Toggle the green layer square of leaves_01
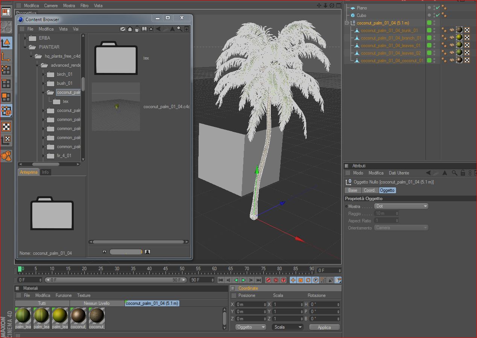Image resolution: width=477 pixels, height=338 pixels. [429, 46]
